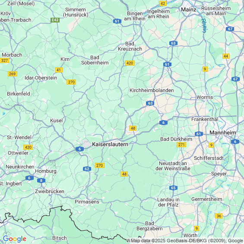
Task: Click the green E42 highway shield
Action: [55, 20]
